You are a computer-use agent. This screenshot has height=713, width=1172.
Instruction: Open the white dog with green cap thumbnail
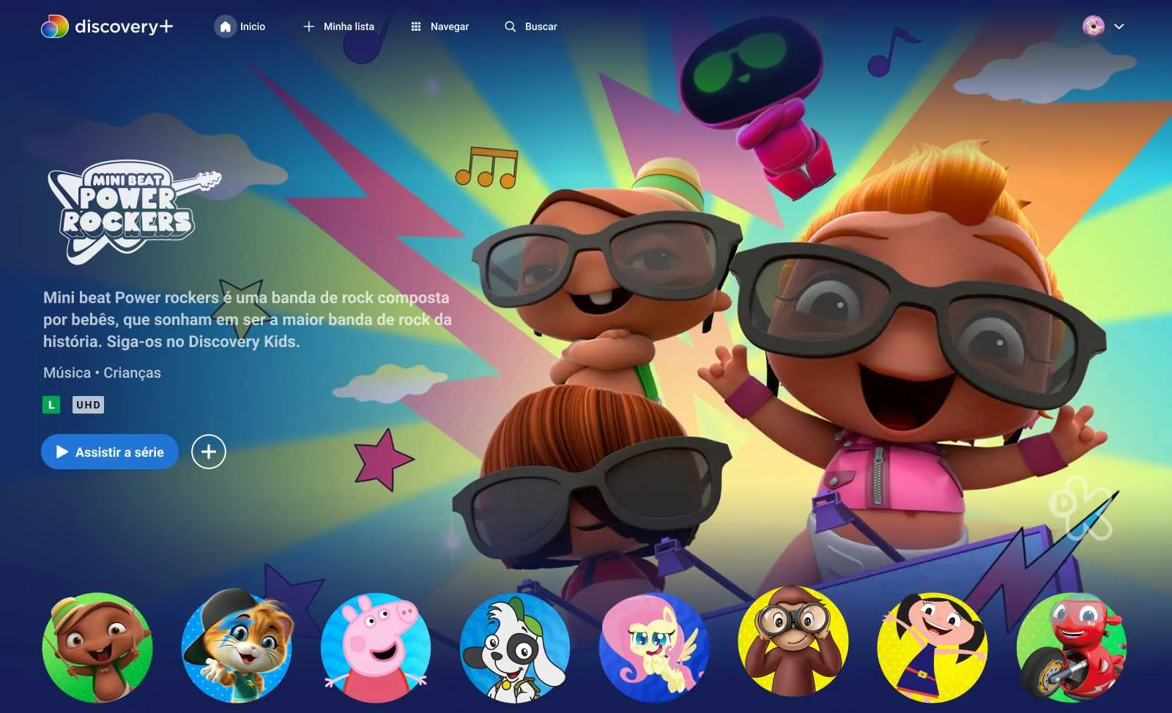(515, 647)
